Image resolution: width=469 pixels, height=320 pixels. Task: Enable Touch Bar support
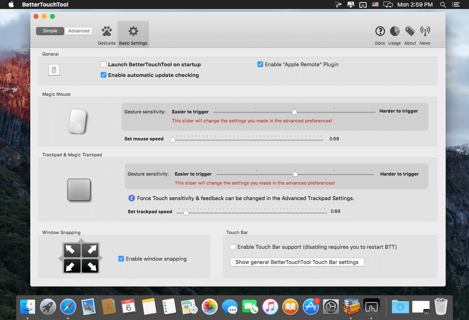(233, 246)
